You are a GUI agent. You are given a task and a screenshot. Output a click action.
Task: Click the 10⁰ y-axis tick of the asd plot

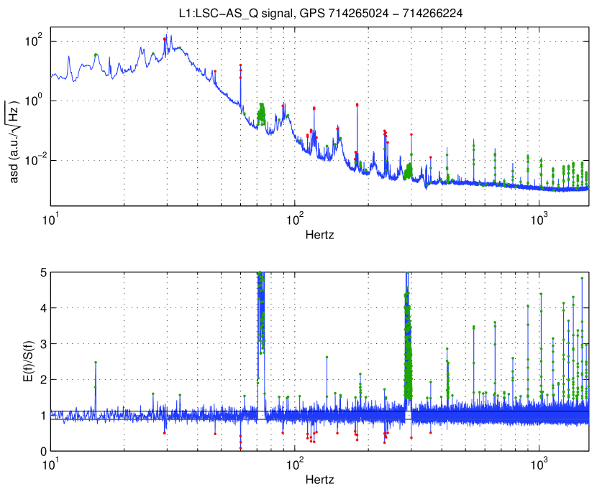click(34, 100)
